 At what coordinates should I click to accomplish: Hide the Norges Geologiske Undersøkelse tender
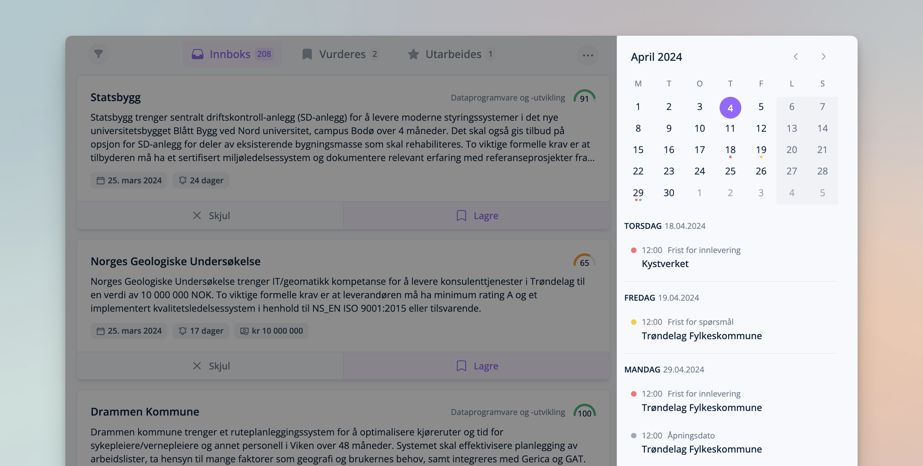pyautogui.click(x=211, y=366)
